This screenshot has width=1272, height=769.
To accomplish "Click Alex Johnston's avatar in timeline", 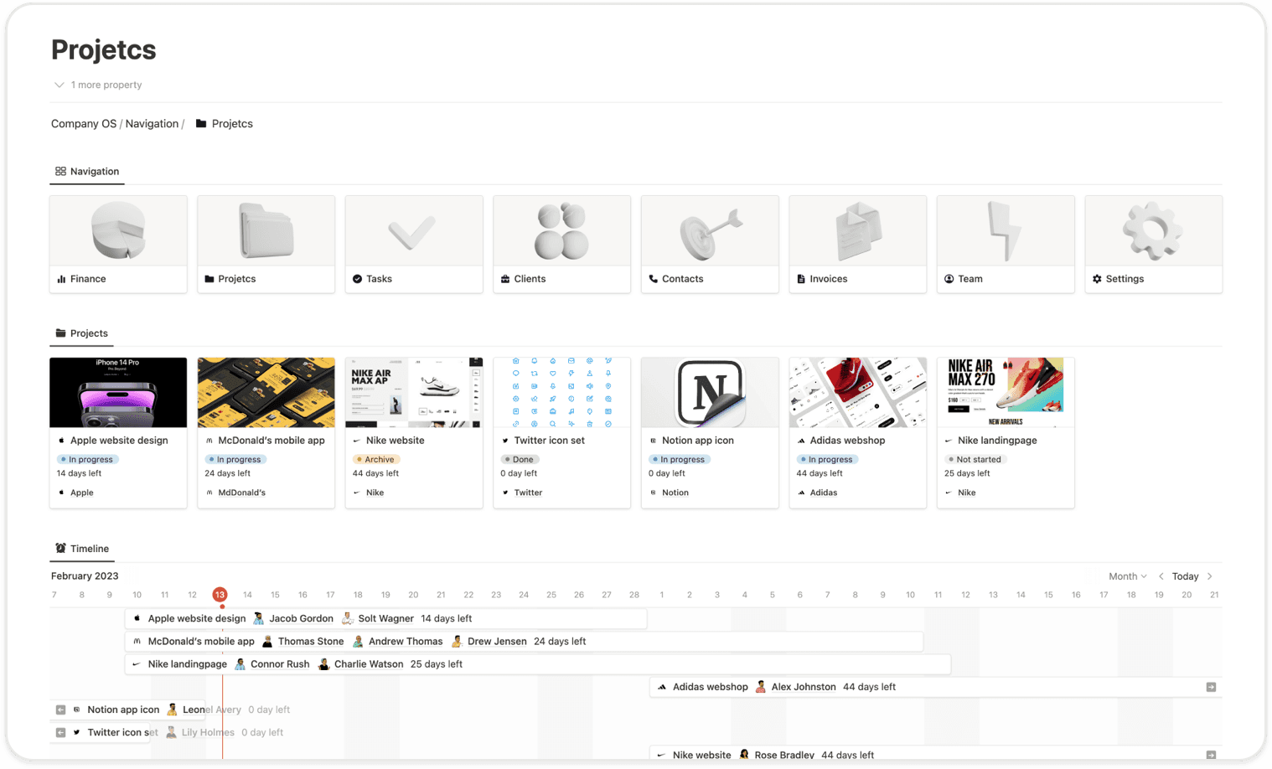I will (760, 687).
